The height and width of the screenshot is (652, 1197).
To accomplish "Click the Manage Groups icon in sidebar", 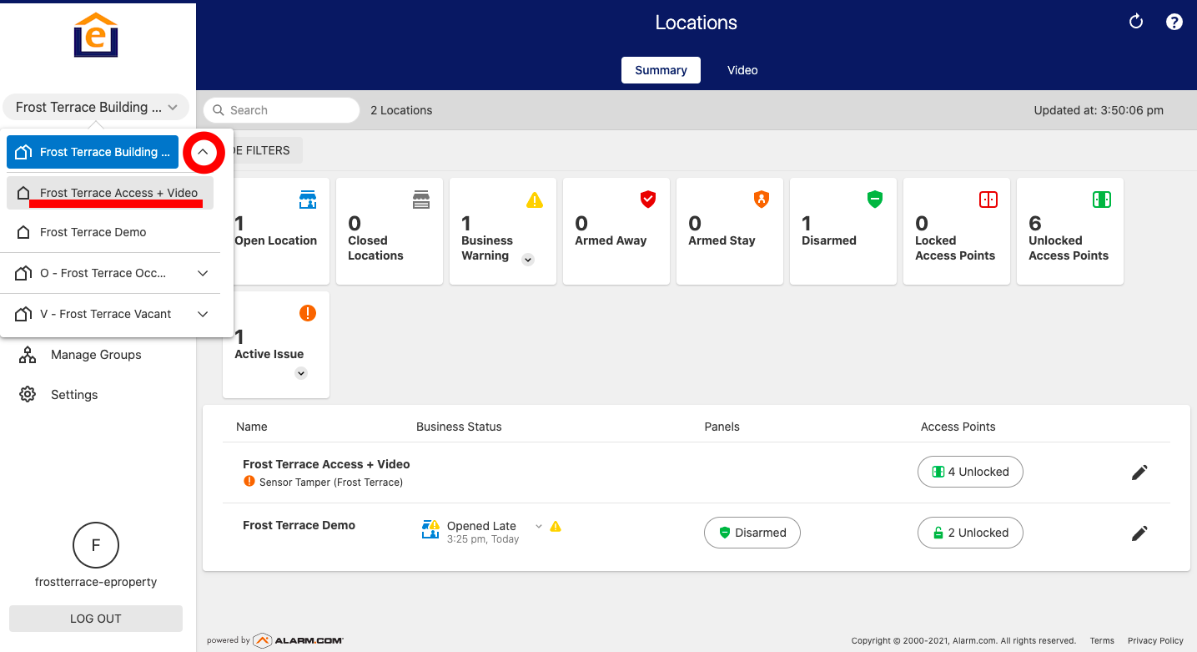I will pos(28,354).
